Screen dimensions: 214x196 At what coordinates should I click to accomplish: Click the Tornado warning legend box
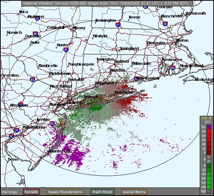pyautogui.click(x=31, y=192)
